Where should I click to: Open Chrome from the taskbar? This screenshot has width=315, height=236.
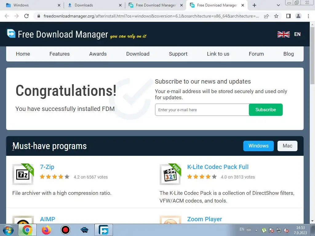click(x=27, y=230)
